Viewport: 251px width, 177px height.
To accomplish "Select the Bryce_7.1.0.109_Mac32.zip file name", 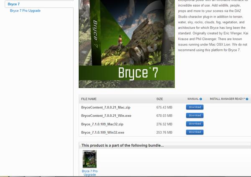I will pos(102,124).
